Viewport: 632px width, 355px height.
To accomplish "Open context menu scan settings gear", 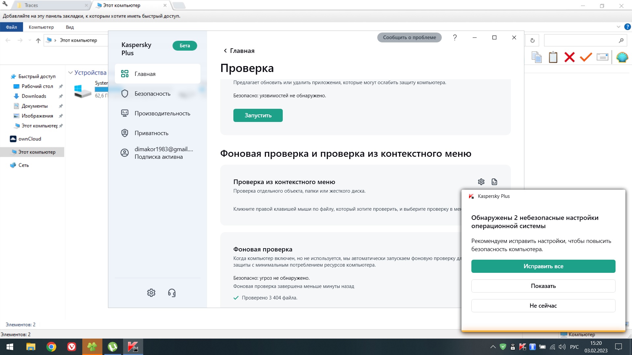I will pyautogui.click(x=481, y=182).
